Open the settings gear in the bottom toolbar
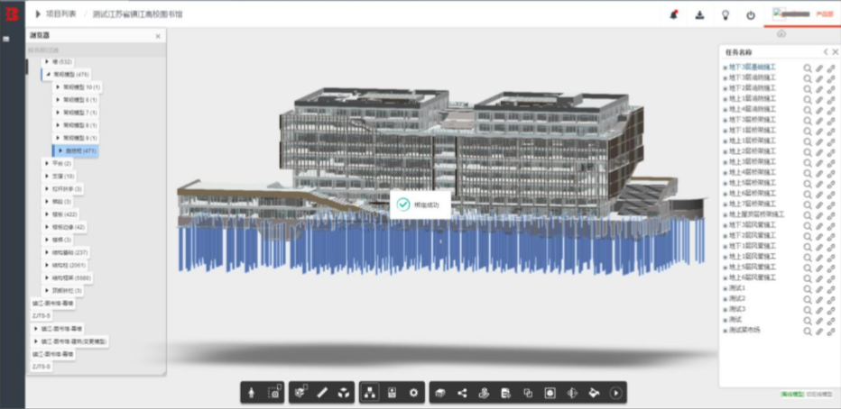 coord(413,393)
